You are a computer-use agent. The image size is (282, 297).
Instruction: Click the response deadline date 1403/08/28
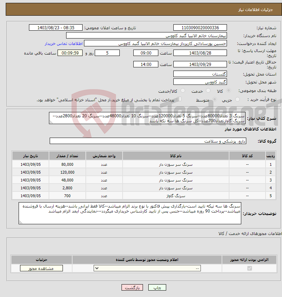(x=200, y=53)
